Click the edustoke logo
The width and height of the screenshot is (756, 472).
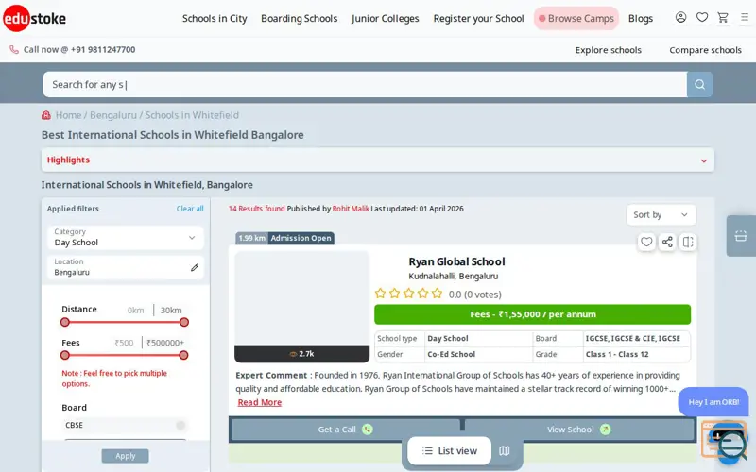pos(34,18)
